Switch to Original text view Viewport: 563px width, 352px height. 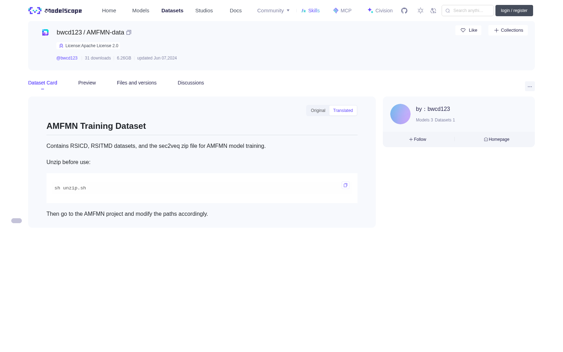coord(318,111)
